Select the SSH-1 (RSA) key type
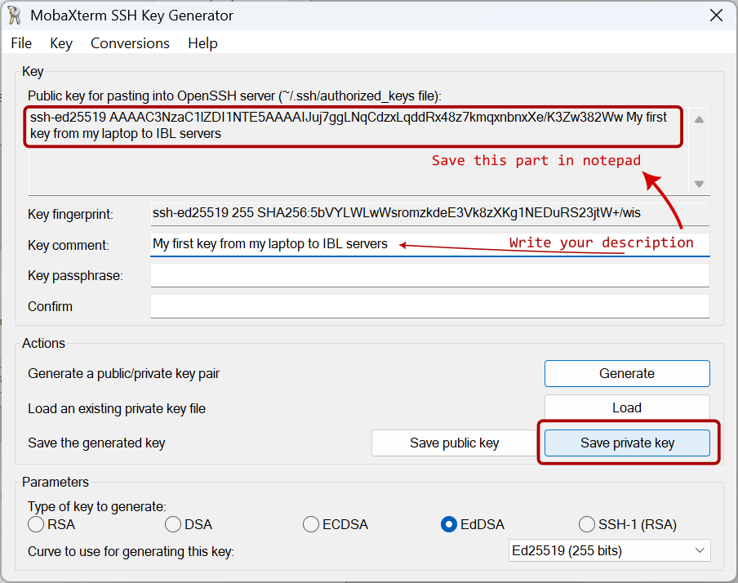Image resolution: width=738 pixels, height=583 pixels. (628, 524)
